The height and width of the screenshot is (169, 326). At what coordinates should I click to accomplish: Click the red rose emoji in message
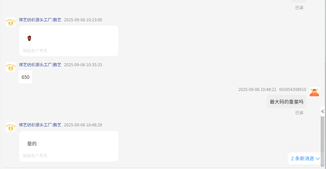(29, 38)
